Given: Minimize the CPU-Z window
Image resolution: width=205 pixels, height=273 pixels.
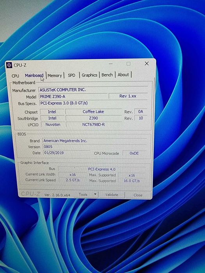Looking at the screenshot, I should [111, 64].
